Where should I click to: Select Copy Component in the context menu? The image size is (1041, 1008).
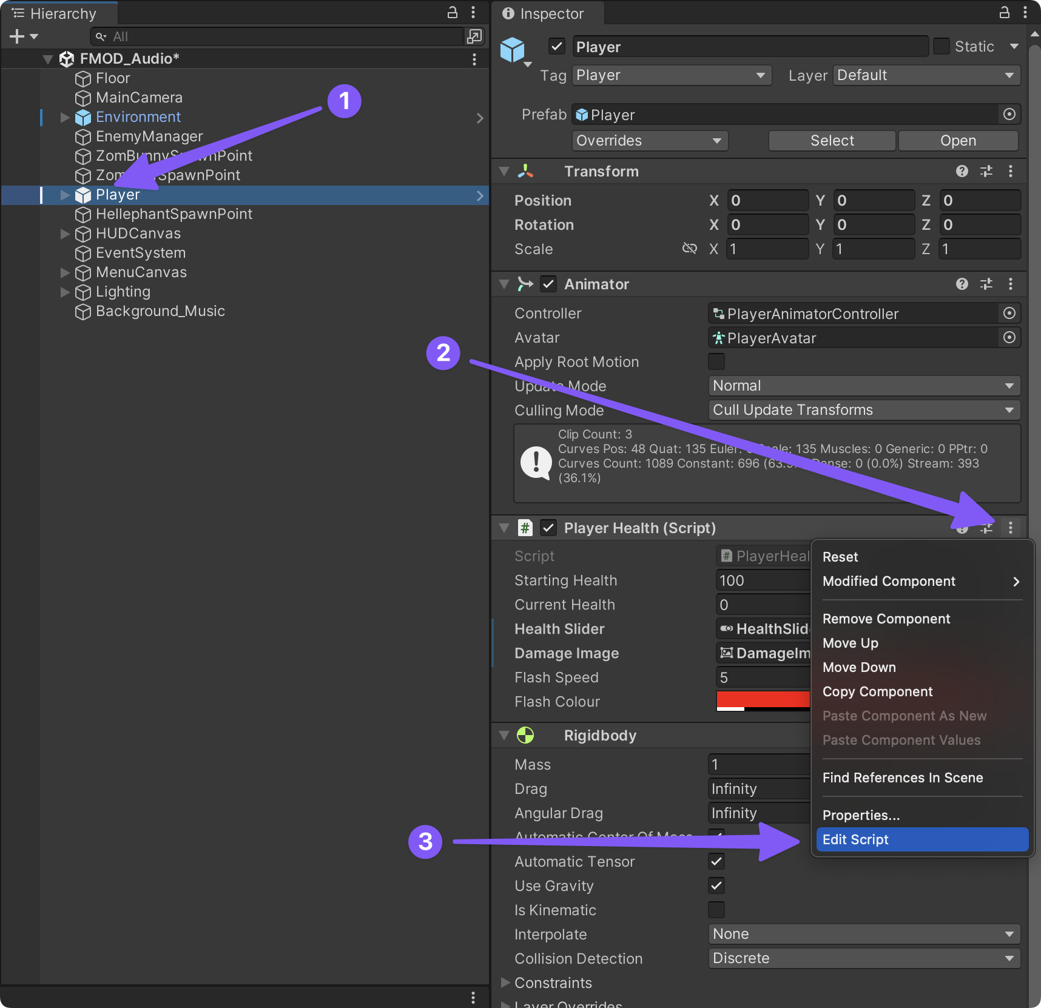tap(877, 691)
